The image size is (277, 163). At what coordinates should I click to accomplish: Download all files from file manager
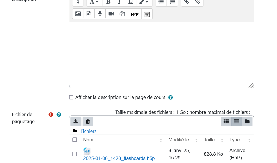[76, 121]
